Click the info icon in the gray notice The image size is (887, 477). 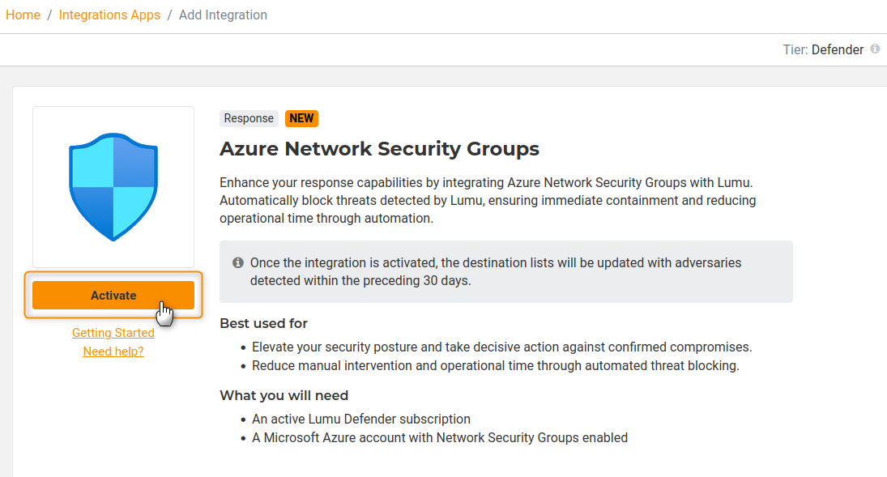coord(238,263)
